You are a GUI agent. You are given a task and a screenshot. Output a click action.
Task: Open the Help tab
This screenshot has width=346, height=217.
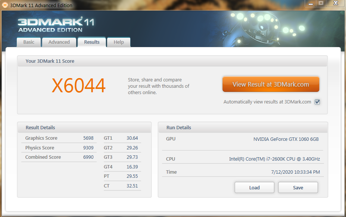(119, 42)
